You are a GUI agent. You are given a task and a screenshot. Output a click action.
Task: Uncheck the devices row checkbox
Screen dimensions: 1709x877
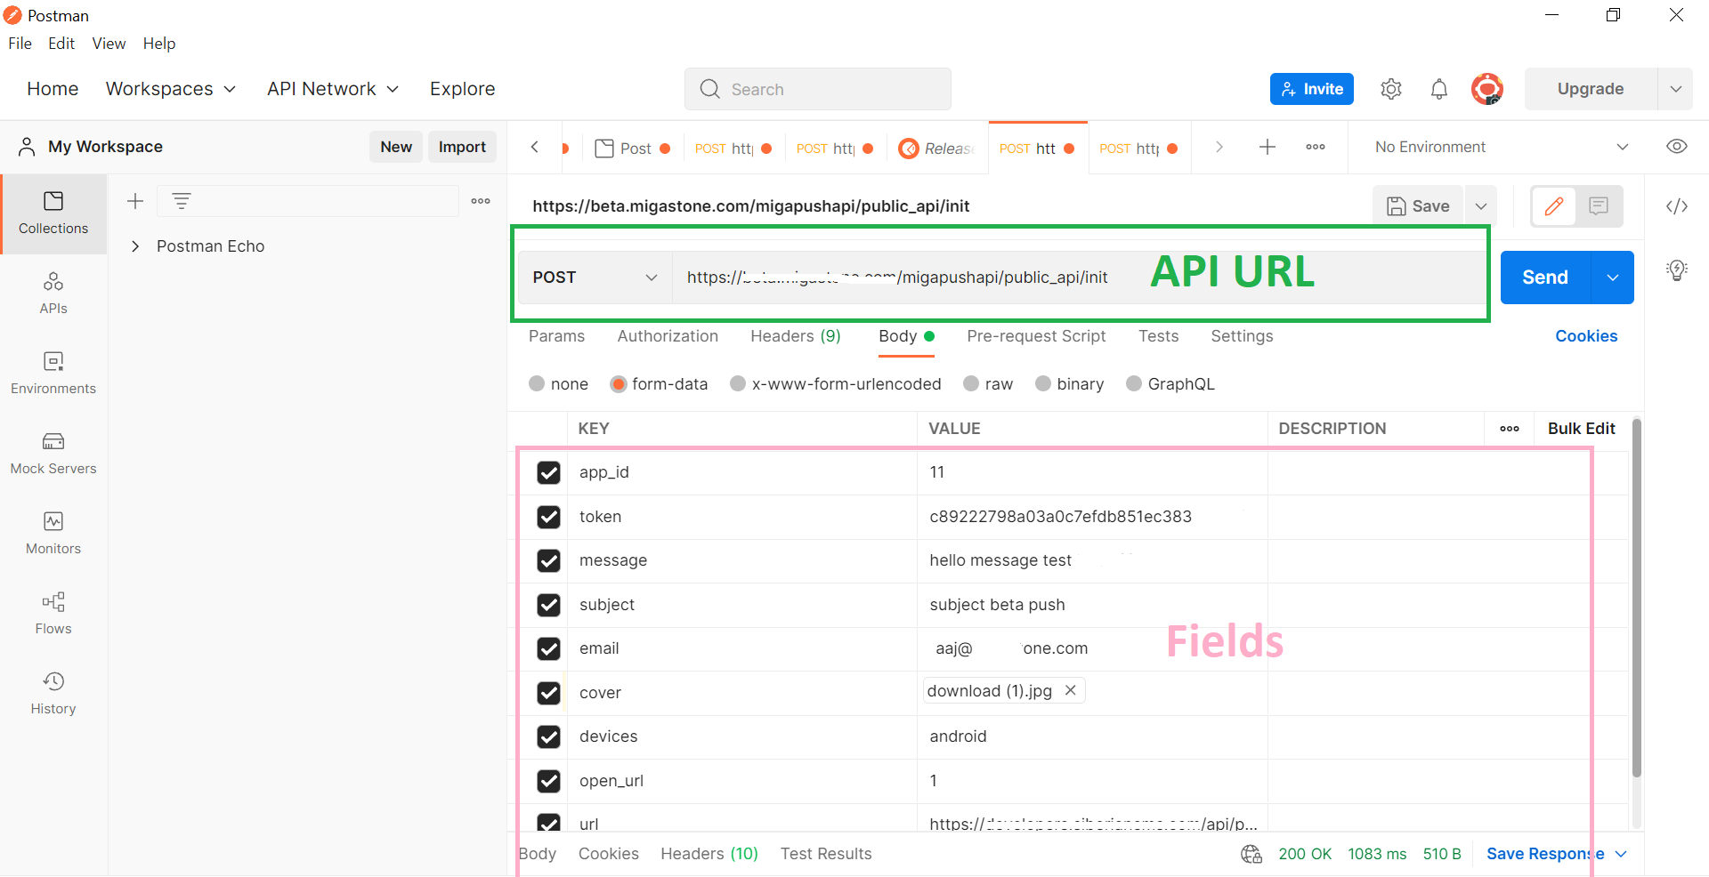(x=549, y=736)
